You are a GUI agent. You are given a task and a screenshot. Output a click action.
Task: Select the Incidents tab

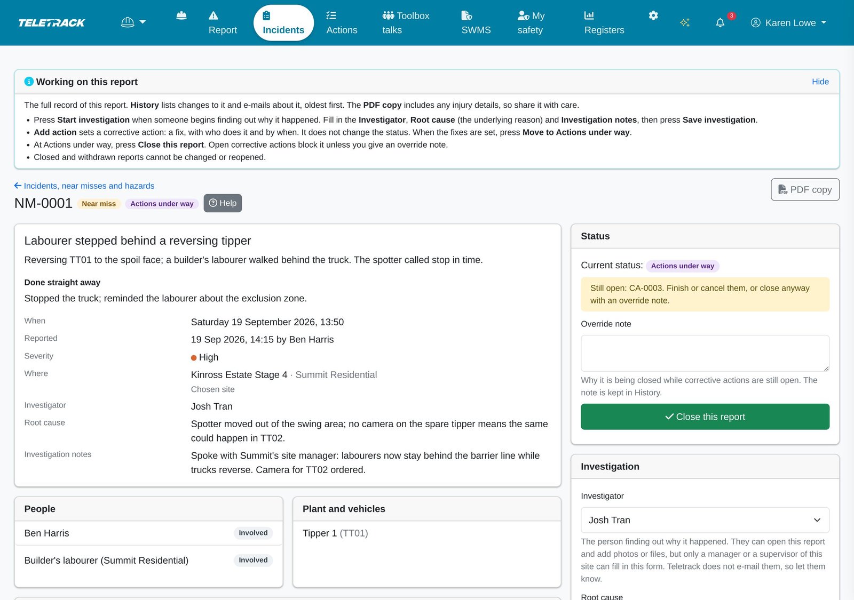pyautogui.click(x=283, y=23)
